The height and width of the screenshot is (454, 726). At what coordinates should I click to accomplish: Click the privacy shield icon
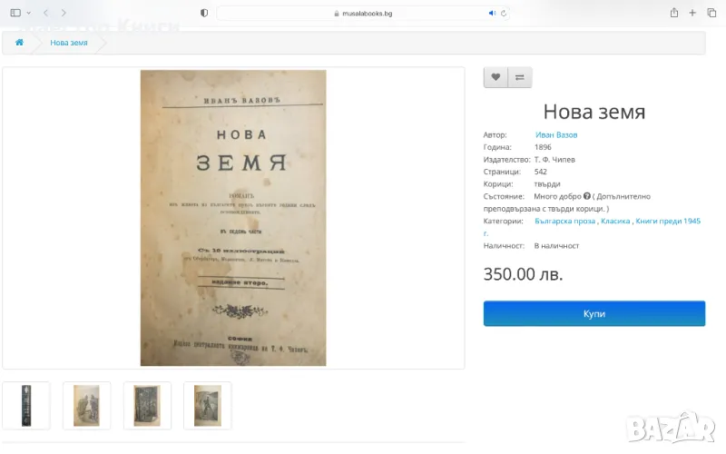click(x=203, y=13)
